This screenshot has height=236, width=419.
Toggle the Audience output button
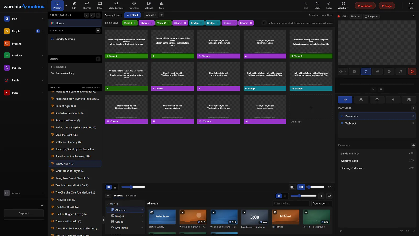[365, 6]
